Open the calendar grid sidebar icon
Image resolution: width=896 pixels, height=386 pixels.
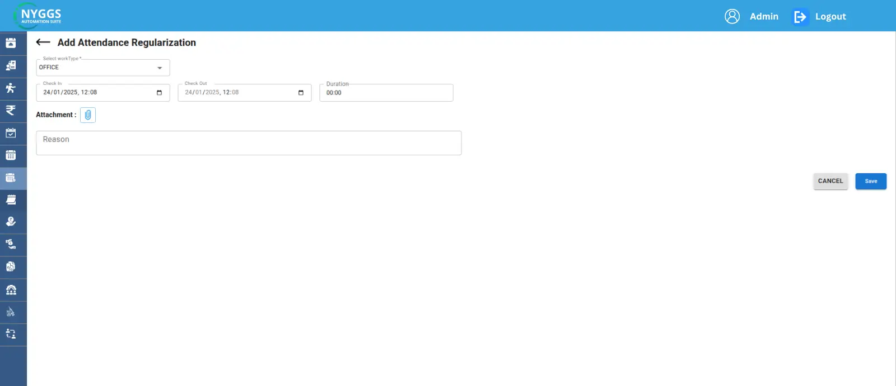[x=11, y=155]
